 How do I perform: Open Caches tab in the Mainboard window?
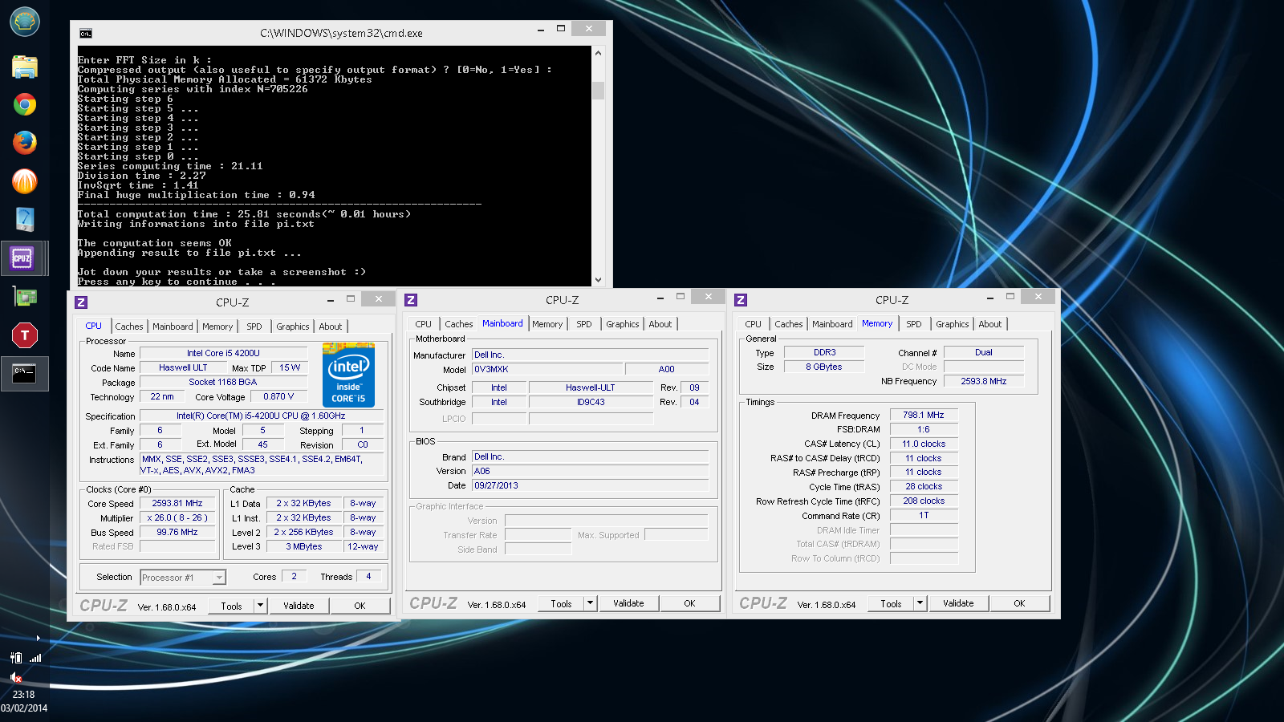click(458, 324)
